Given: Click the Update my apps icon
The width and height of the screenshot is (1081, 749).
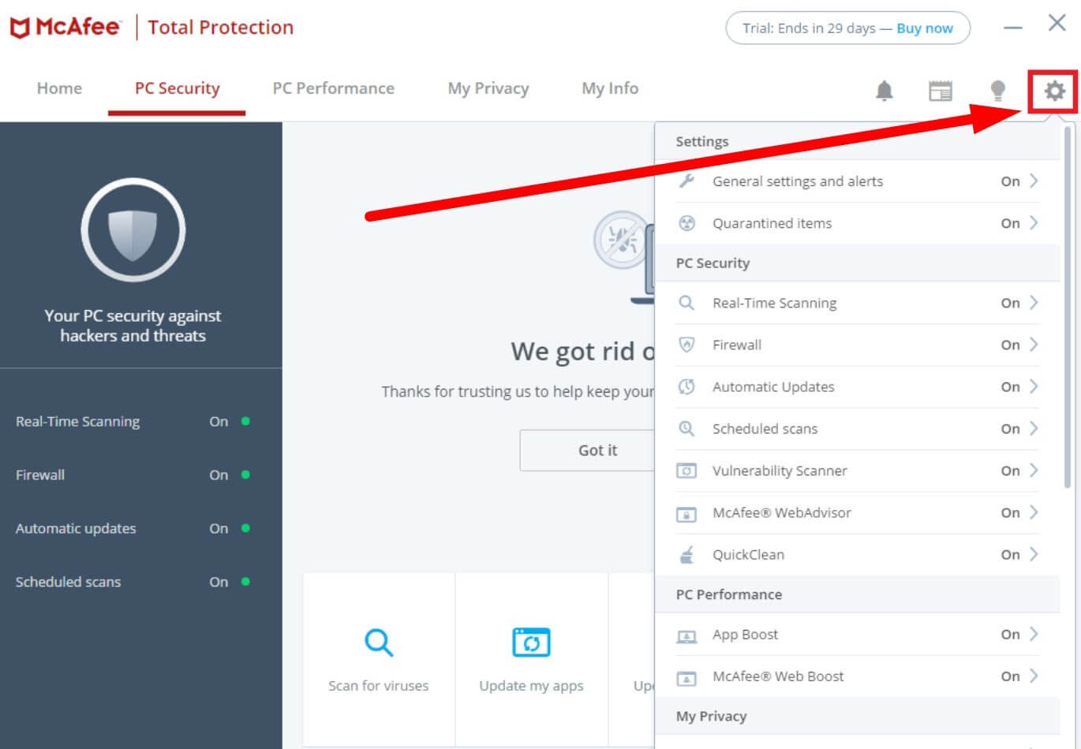Looking at the screenshot, I should click(x=531, y=642).
